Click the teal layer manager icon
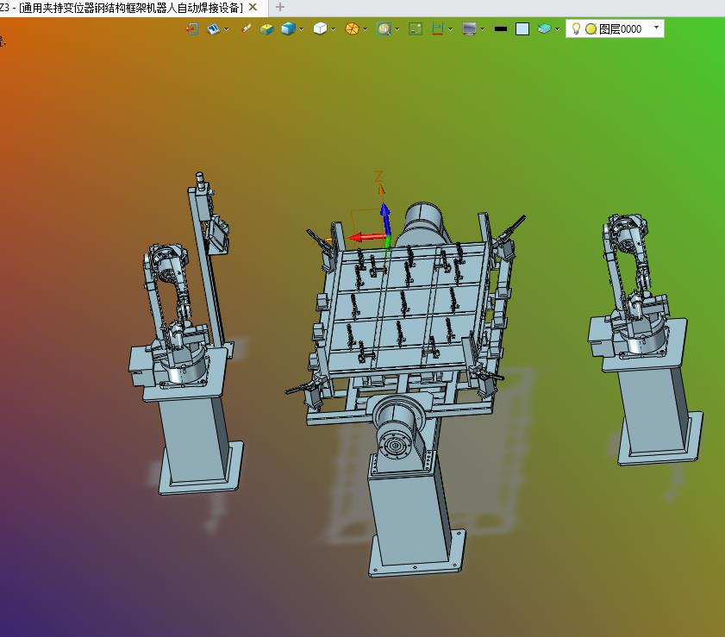The image size is (725, 637). 544,28
